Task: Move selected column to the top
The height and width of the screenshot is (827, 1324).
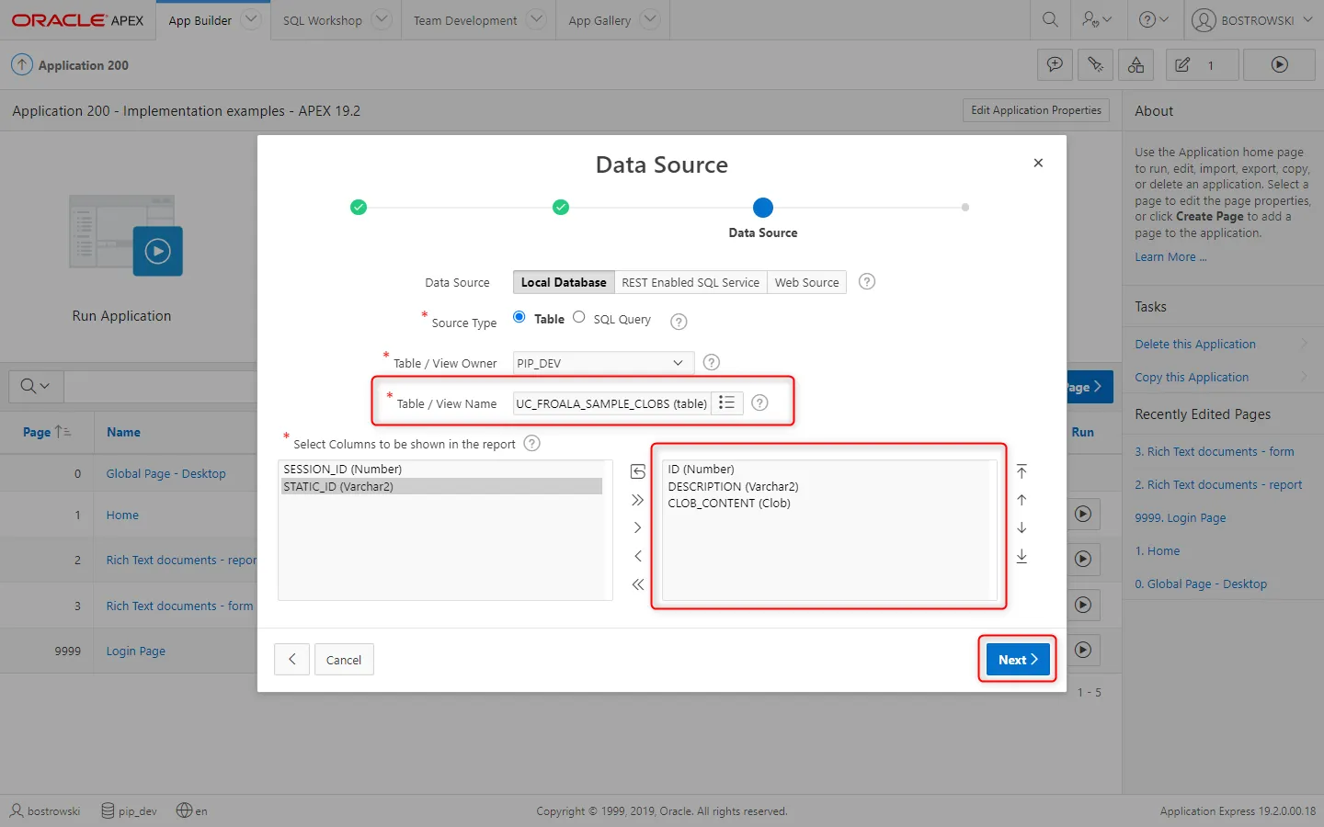Action: pos(1022,471)
